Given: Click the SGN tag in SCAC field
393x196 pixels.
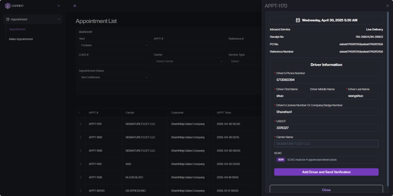Looking at the screenshot, I should pos(281,160).
